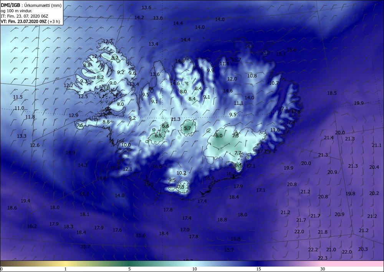Click the 12.0 map value
This screenshot has width=384, height=272.
(x=232, y=79)
